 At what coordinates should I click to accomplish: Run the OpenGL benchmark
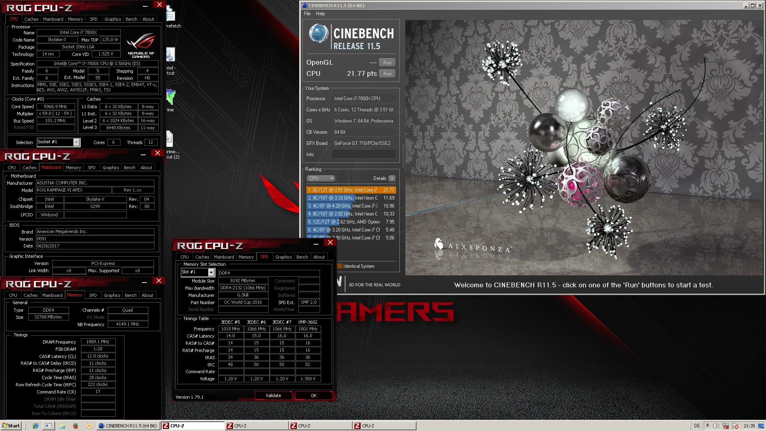click(x=387, y=63)
